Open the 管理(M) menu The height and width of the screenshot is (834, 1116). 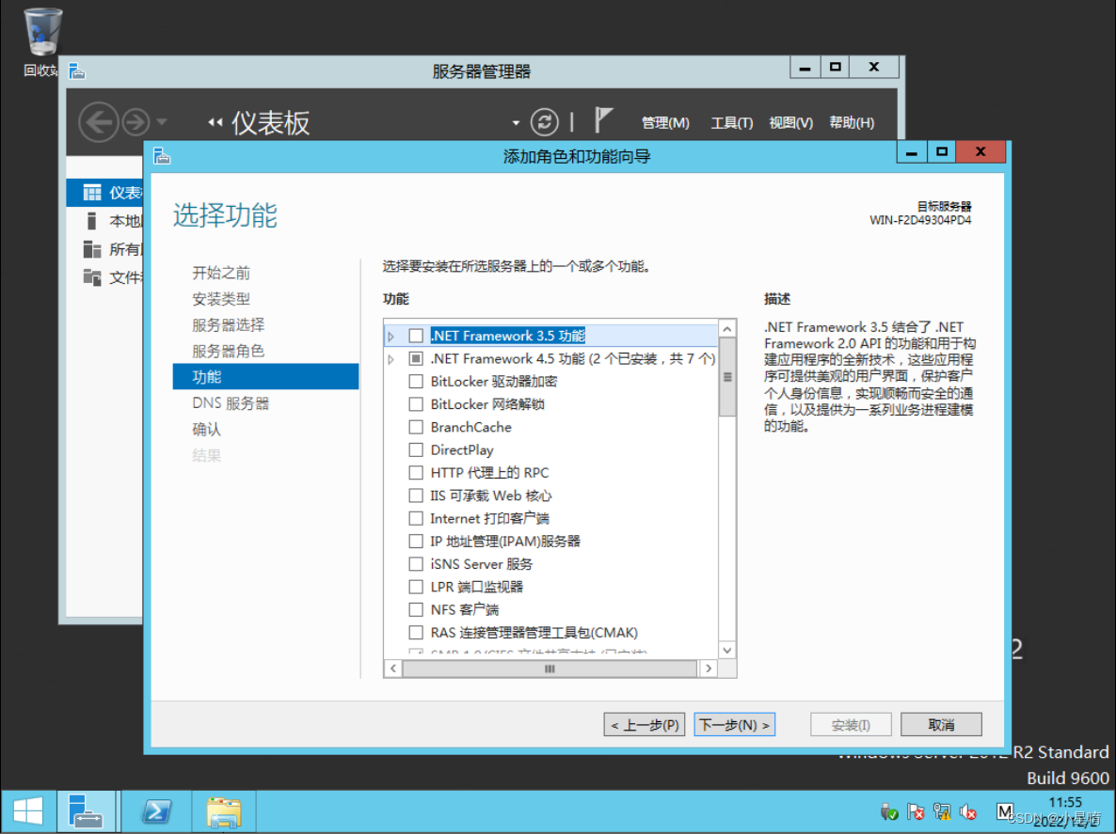[x=665, y=122]
